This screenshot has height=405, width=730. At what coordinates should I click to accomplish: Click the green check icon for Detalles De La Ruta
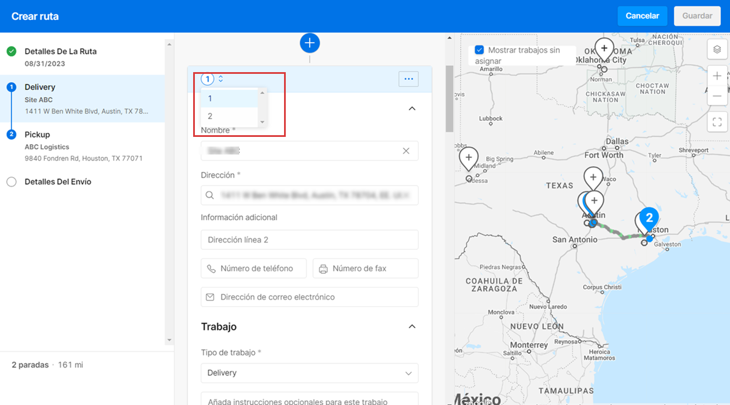coord(11,52)
